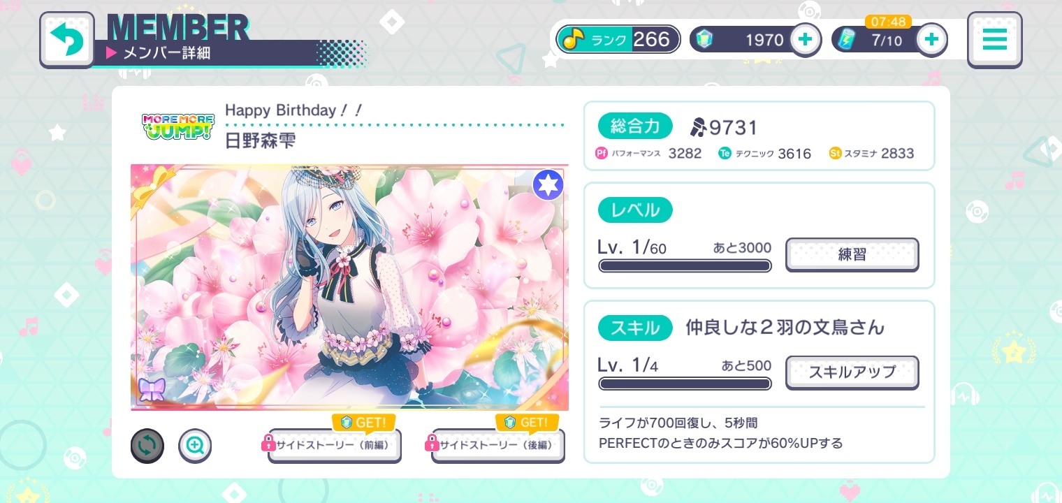Click the level experience progress bar
1062x503 pixels.
[685, 265]
